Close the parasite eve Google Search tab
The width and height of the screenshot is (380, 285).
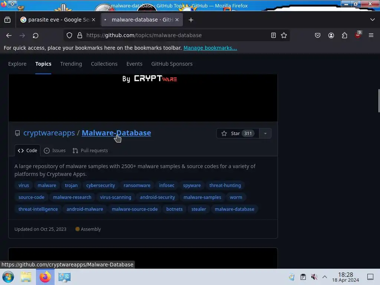[94, 20]
